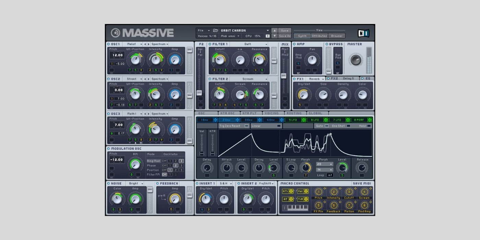
Task: Click the KTr macro assign crosshair
Action: point(291,191)
